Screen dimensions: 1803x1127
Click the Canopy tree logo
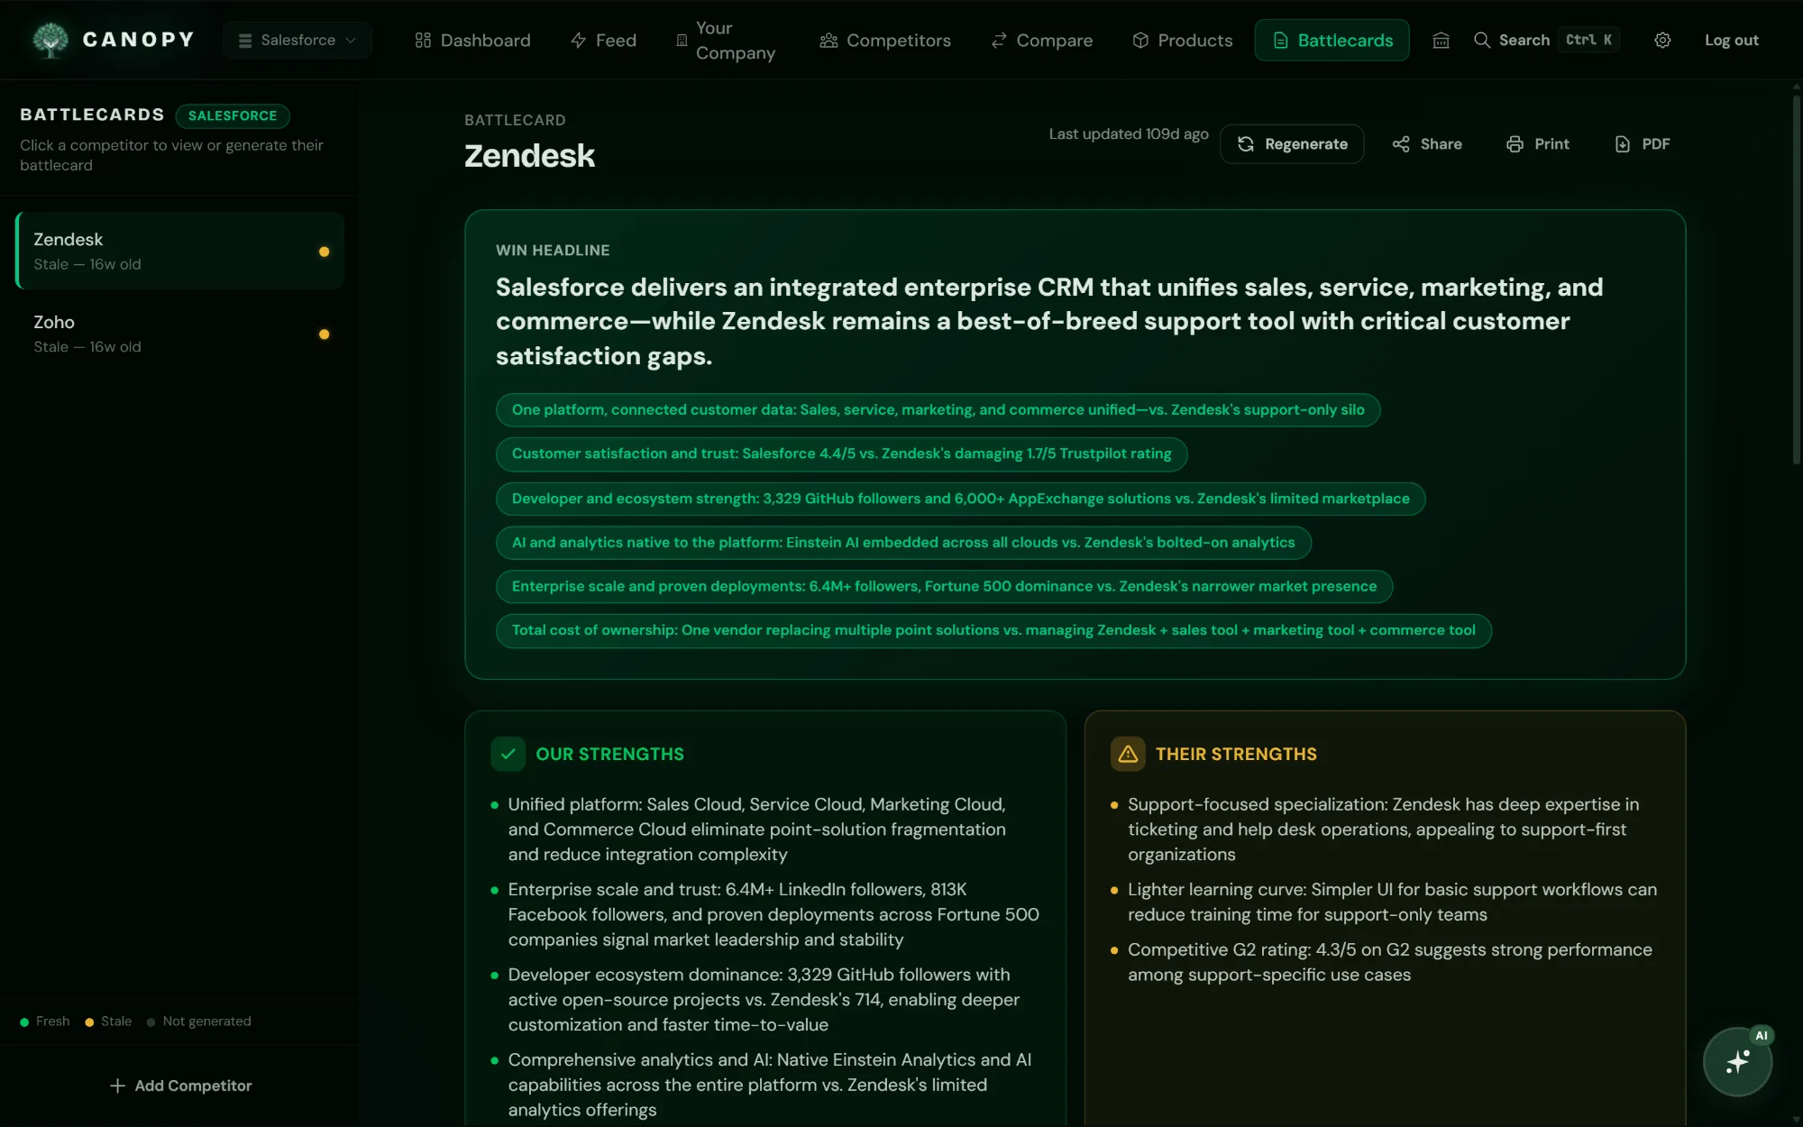pos(50,40)
